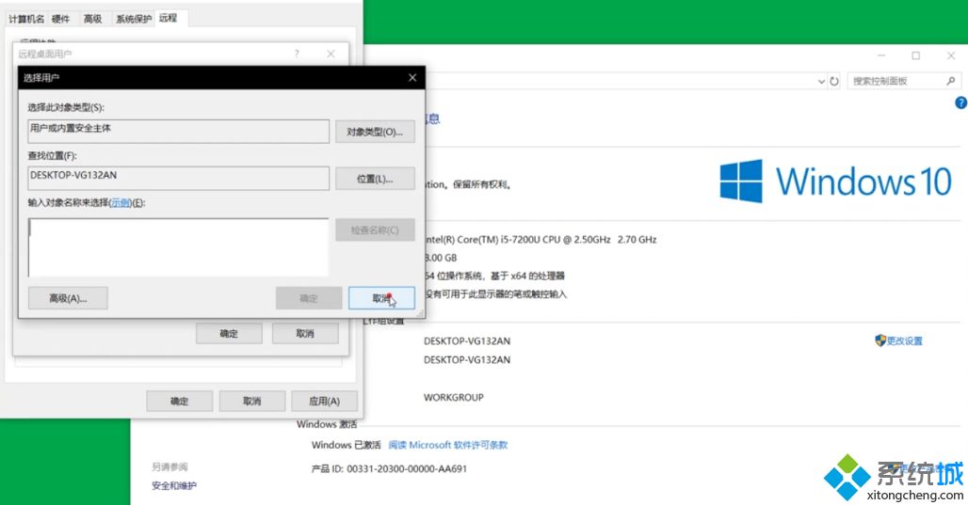Click the 位置(L)... button
The image size is (968, 505).
(375, 179)
